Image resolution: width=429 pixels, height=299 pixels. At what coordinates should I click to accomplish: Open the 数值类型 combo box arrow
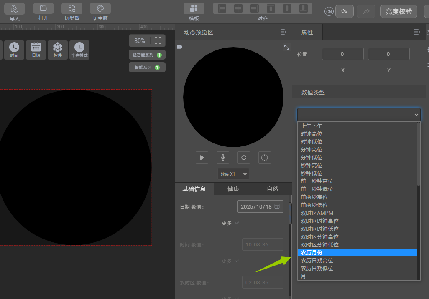tap(416, 115)
